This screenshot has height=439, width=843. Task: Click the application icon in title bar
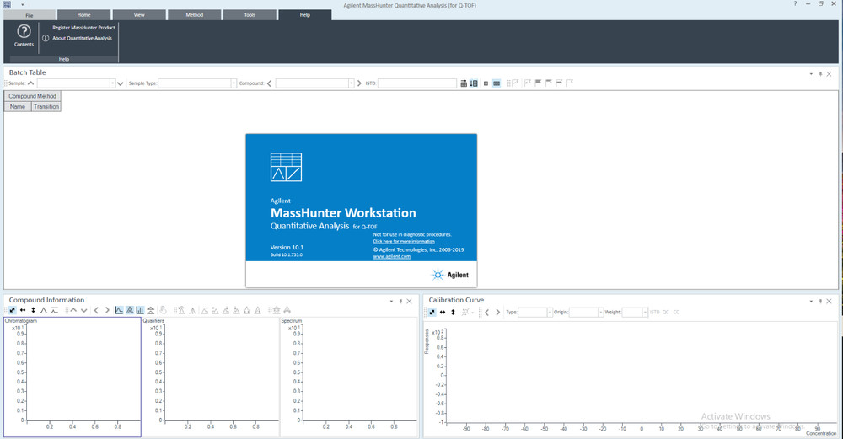(x=7, y=4)
